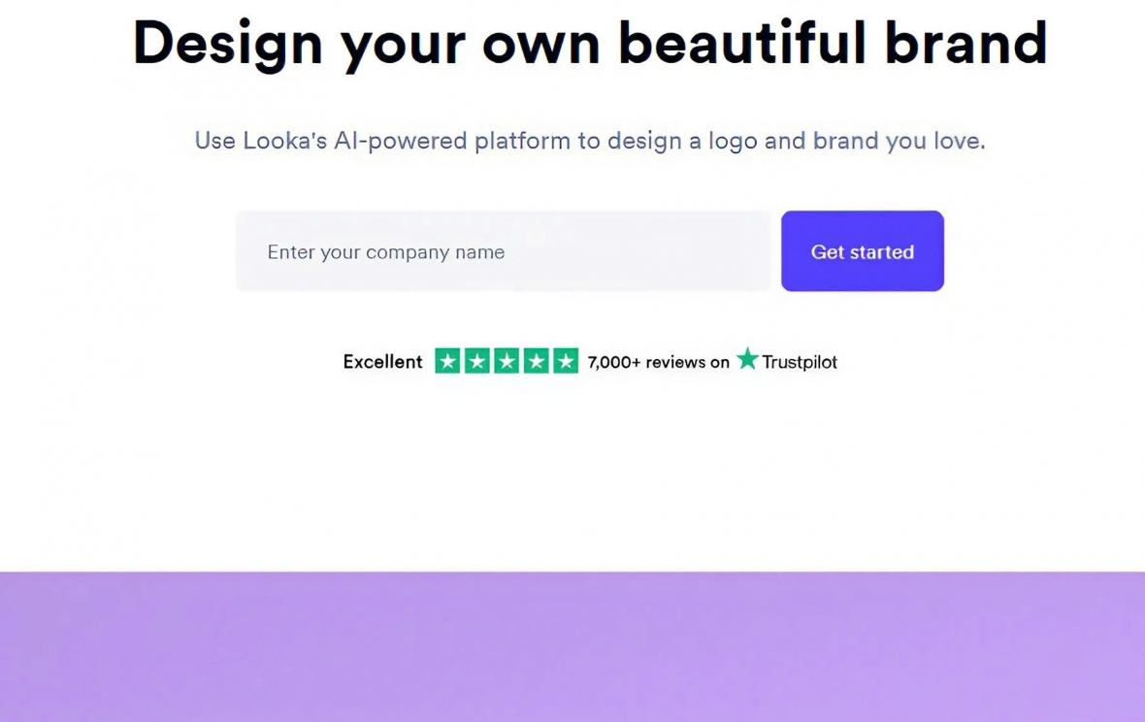Click 'AI-powered' in the subheading text
The image size is (1145, 722).
(x=400, y=141)
